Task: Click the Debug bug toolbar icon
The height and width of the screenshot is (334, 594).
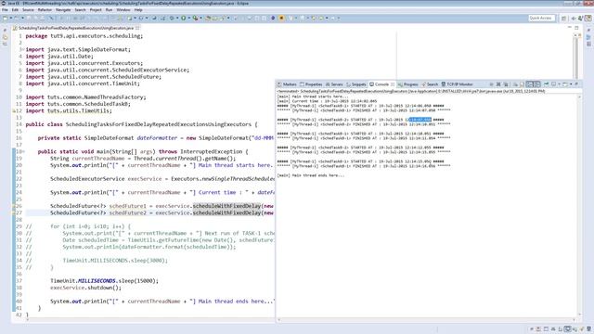Action: (171, 18)
